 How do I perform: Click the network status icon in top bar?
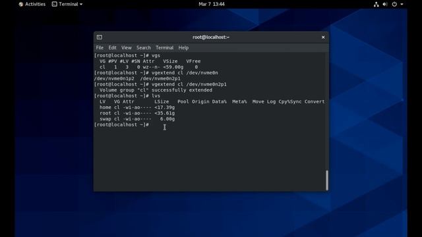point(377,5)
